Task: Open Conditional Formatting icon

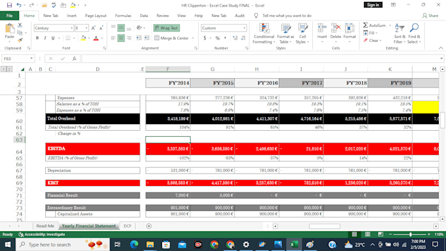Action: tap(264, 28)
